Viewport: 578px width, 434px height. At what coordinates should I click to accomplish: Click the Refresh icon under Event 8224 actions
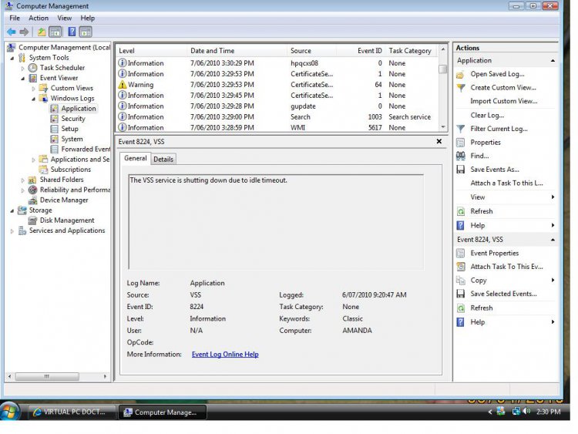[x=460, y=308]
